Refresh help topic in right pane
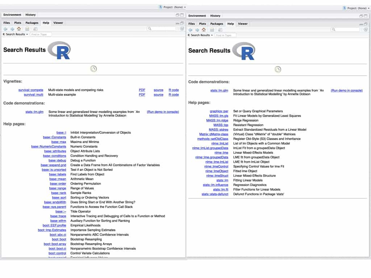The width and height of the screenshot is (371, 278). pyautogui.click(x=366, y=30)
